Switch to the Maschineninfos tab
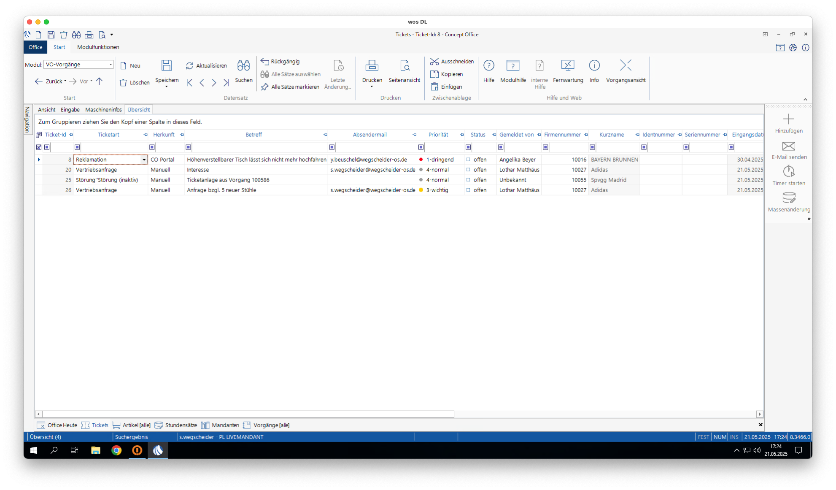 tap(103, 110)
